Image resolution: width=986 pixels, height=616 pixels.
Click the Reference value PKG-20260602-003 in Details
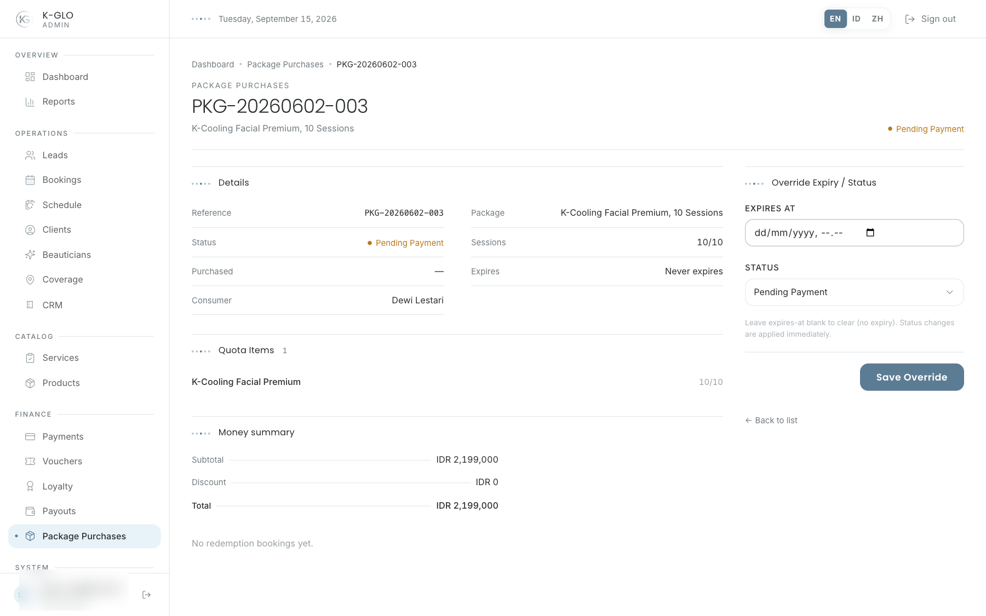(x=404, y=213)
